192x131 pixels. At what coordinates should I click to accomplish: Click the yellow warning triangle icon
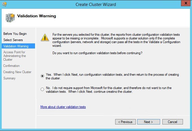click(x=44, y=38)
